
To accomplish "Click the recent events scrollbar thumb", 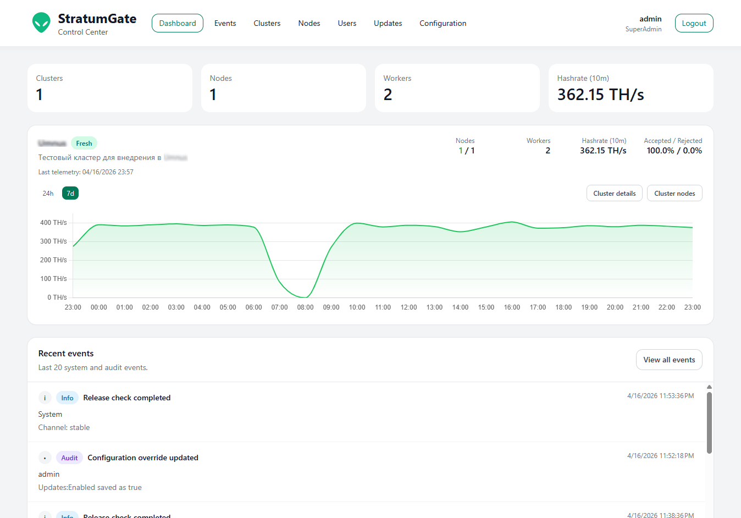I will pos(709,422).
